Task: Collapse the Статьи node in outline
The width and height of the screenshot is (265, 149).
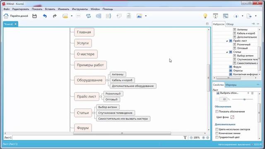Action: point(227,52)
